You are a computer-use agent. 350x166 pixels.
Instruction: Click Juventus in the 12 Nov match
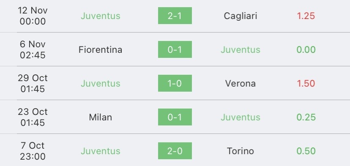(101, 16)
